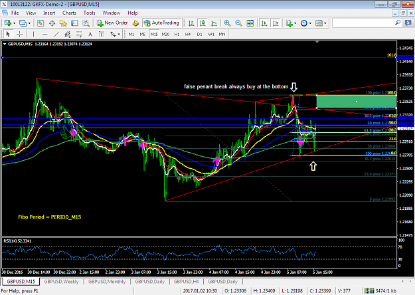Viewport: 415px width, 295px height.
Task: Switch timeframe to H1
Action: pyautogui.click(x=177, y=34)
